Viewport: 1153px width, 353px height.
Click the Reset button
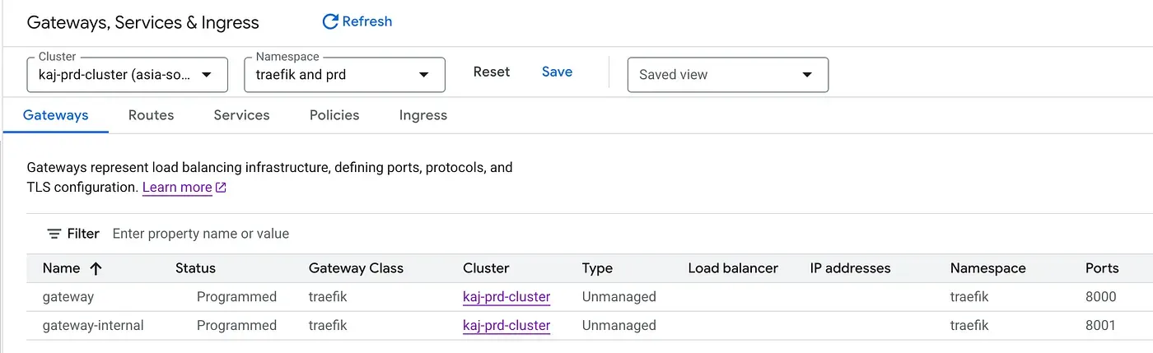492,72
